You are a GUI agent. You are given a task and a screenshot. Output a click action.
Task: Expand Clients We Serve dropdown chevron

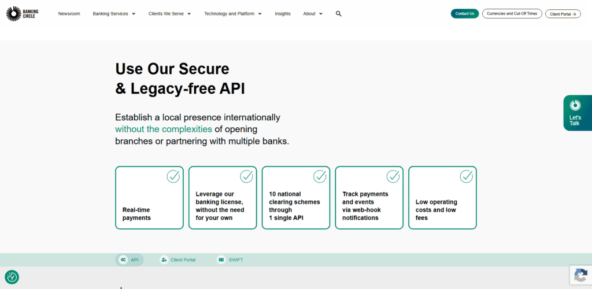pos(189,14)
